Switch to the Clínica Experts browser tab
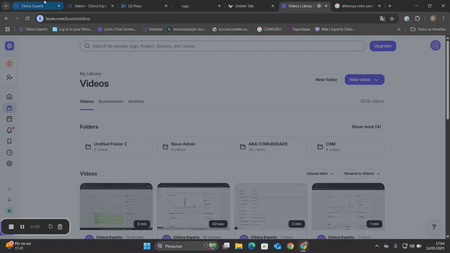This screenshot has height=253, width=450. click(x=37, y=6)
